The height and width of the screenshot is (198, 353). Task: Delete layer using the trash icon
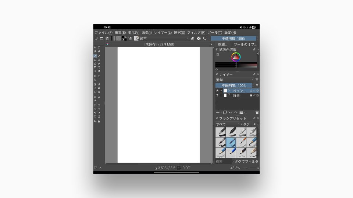point(257,112)
